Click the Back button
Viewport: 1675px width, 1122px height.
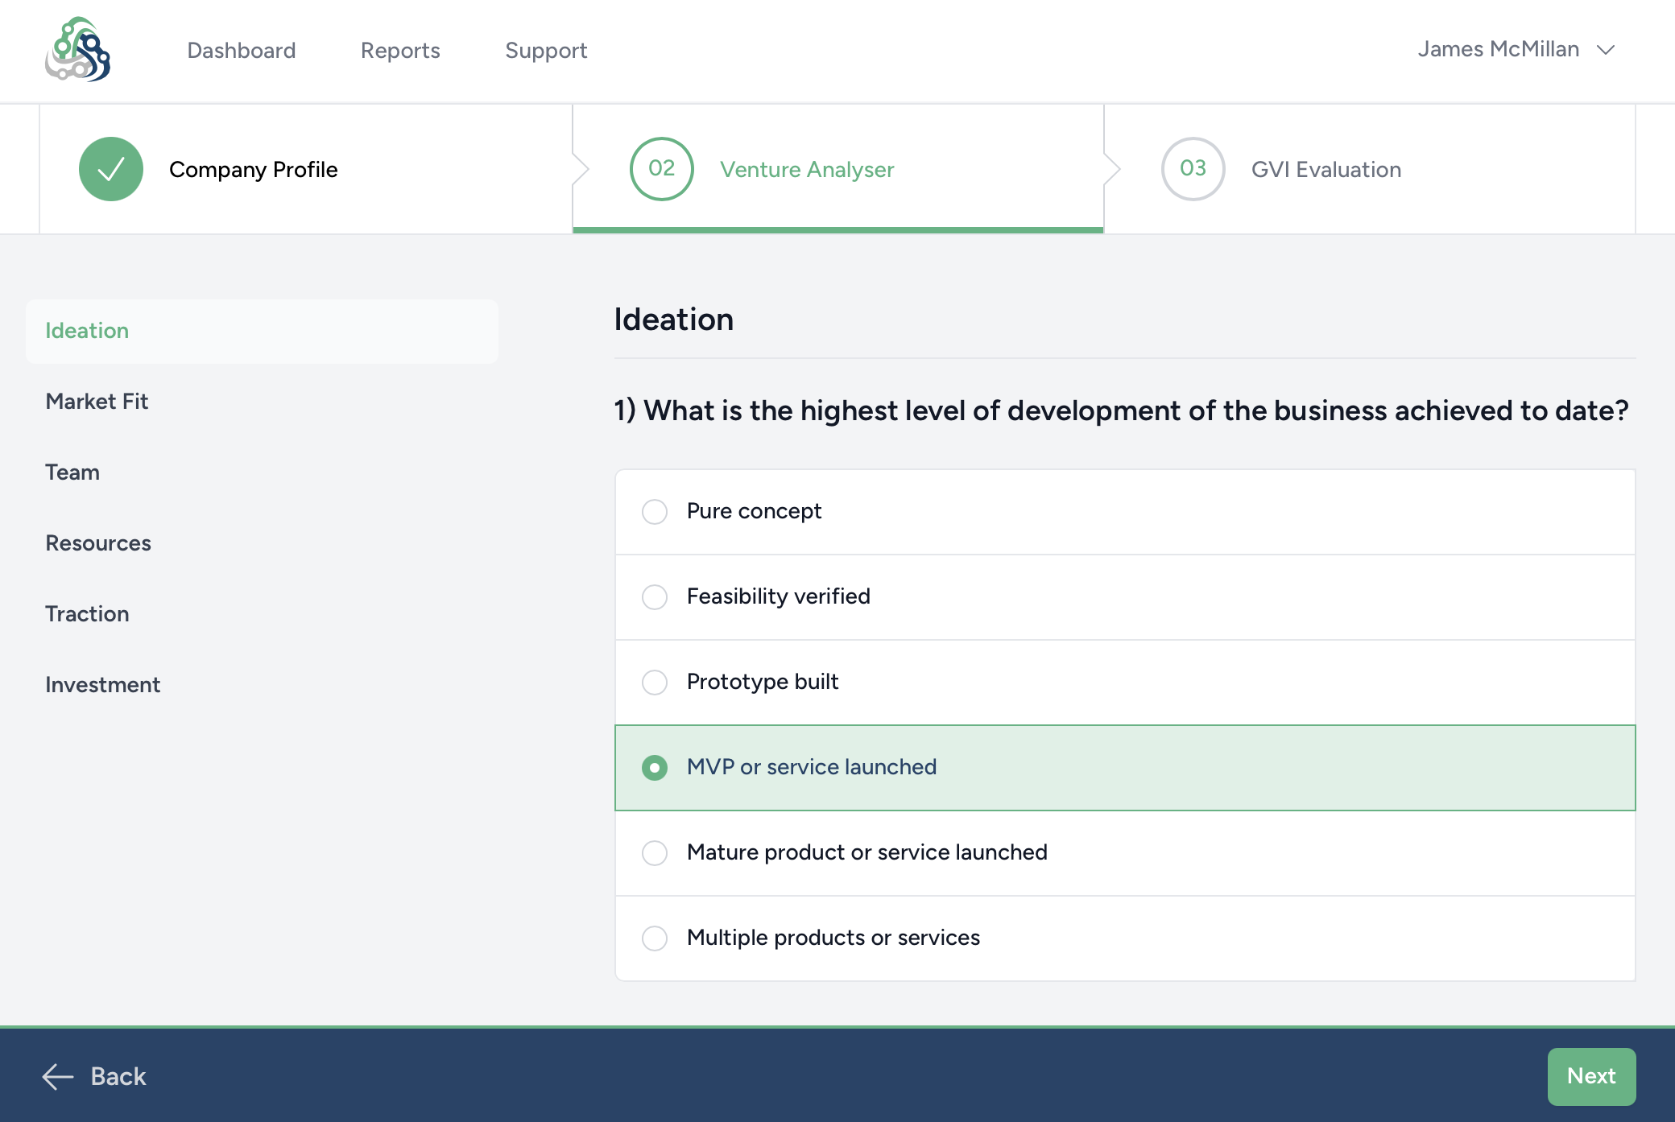tap(117, 1076)
